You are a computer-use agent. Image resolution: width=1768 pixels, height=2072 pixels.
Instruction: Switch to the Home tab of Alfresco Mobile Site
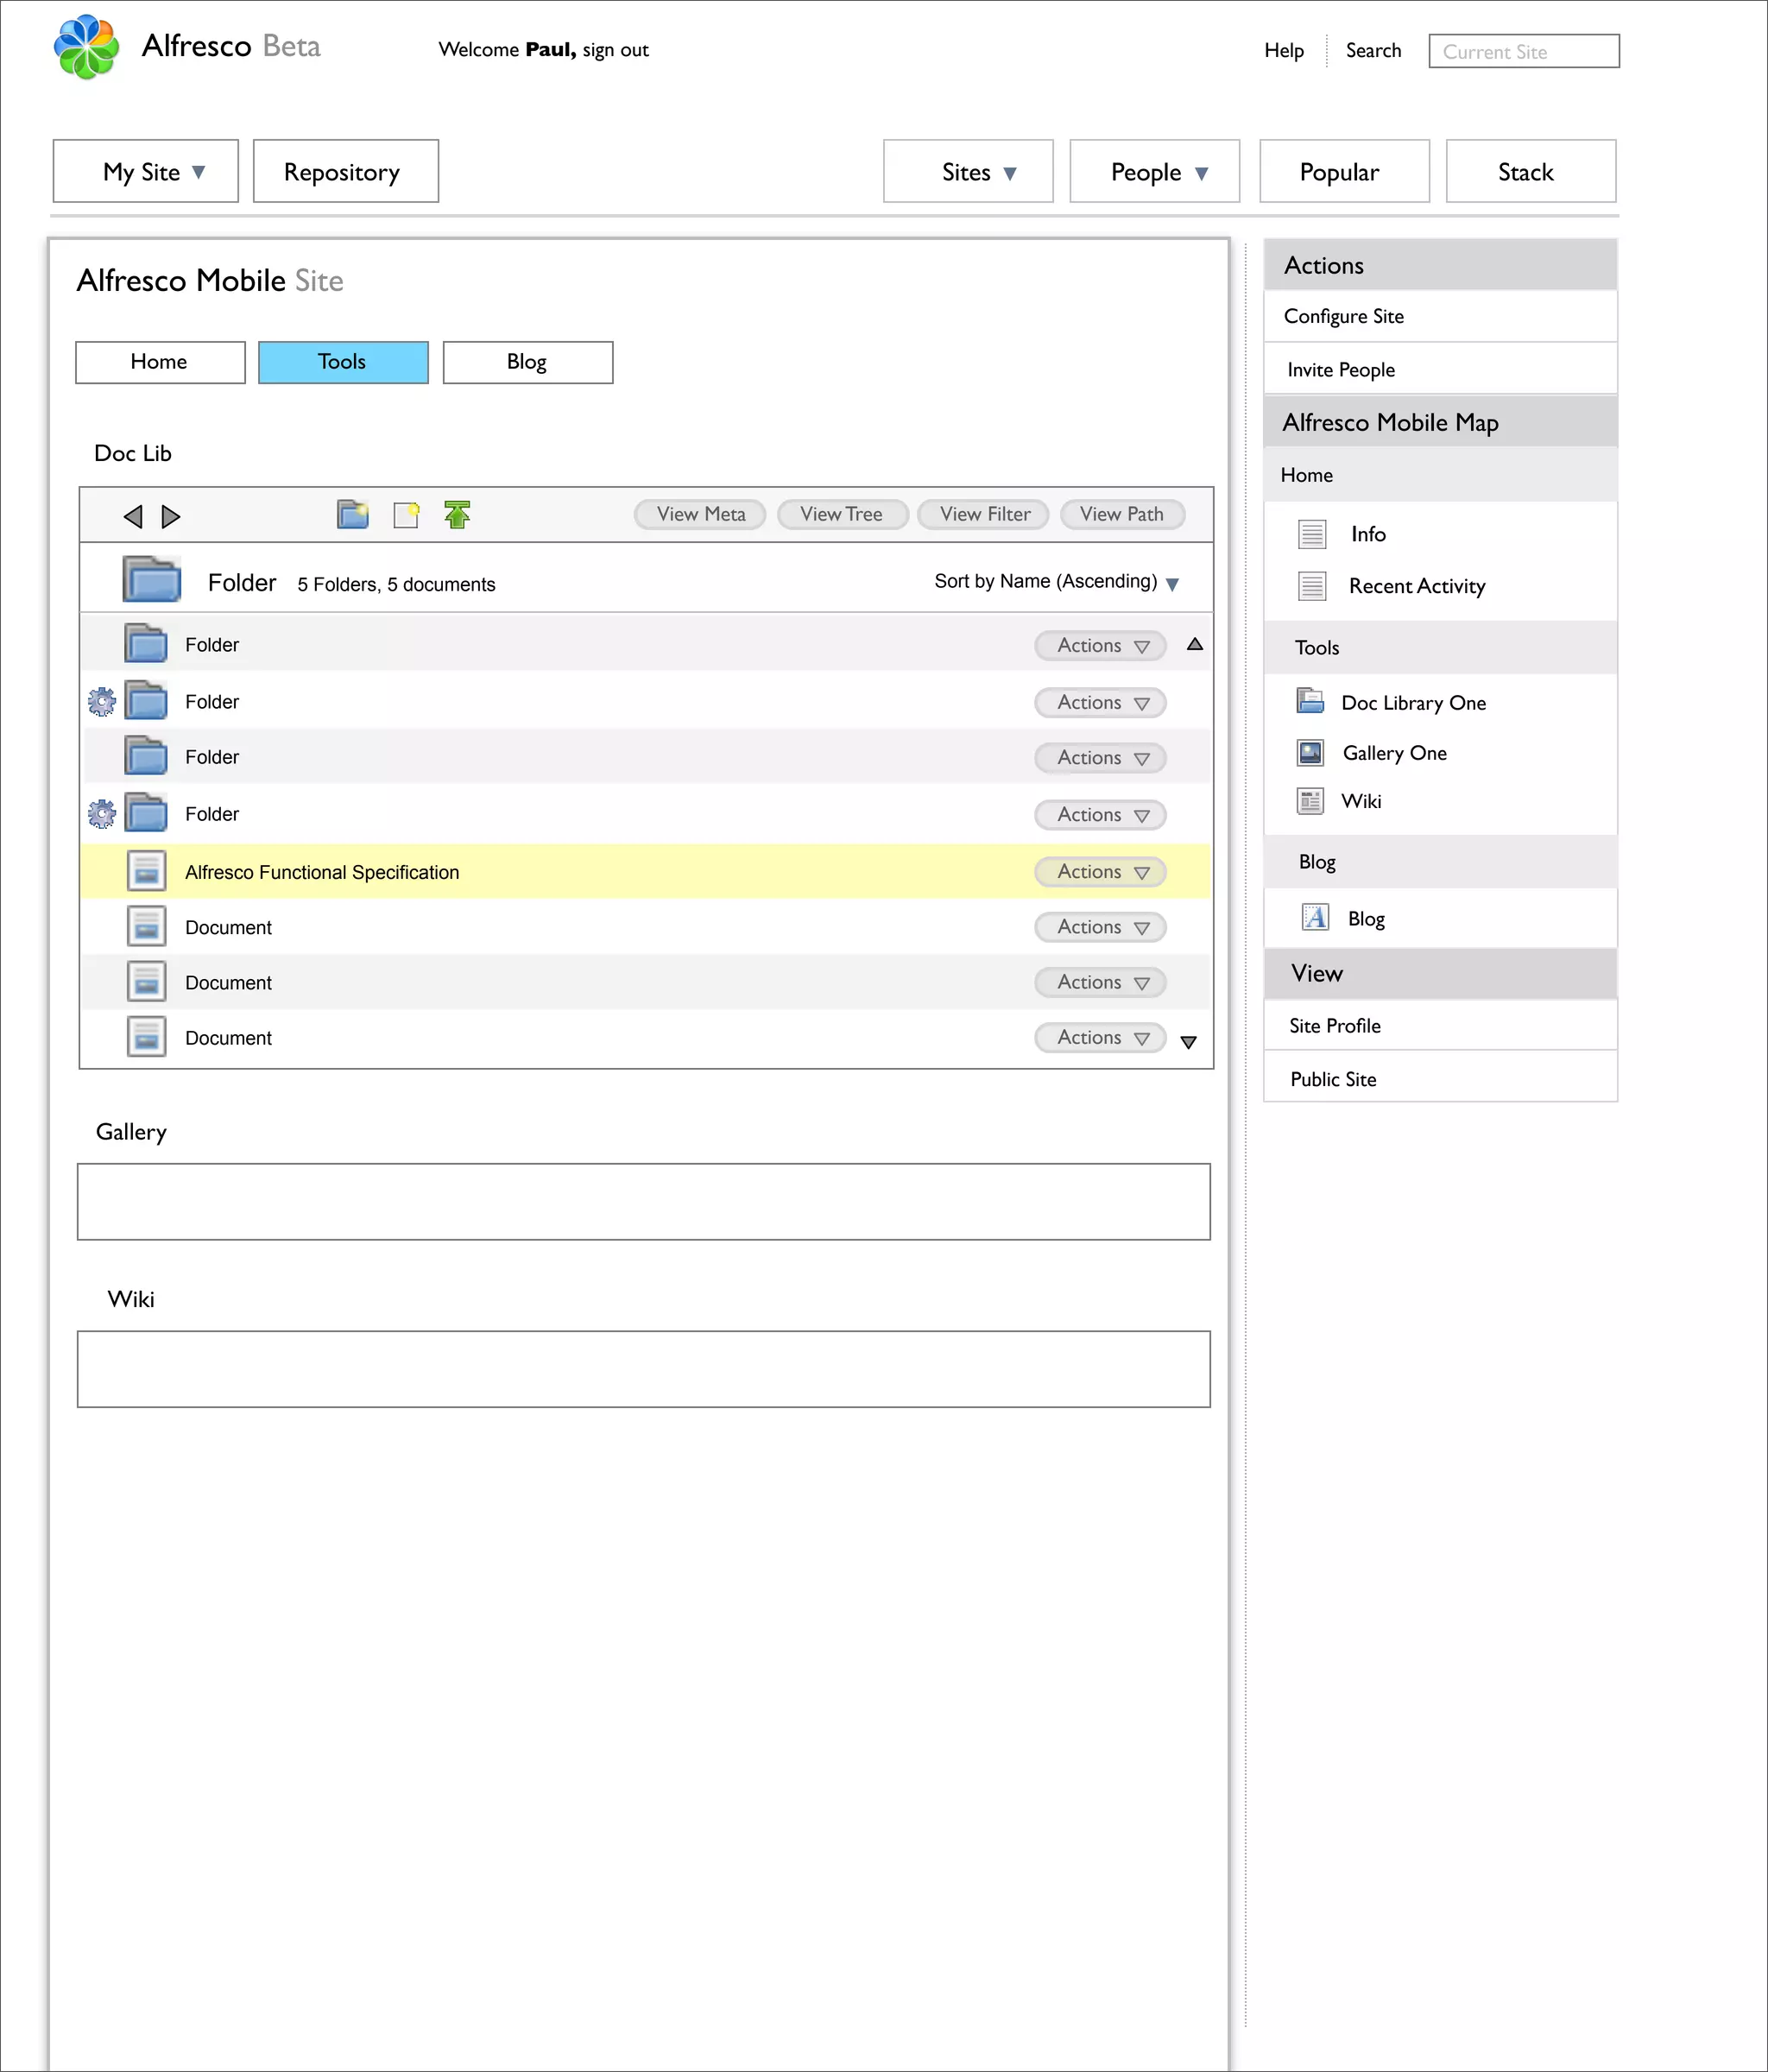click(x=160, y=362)
